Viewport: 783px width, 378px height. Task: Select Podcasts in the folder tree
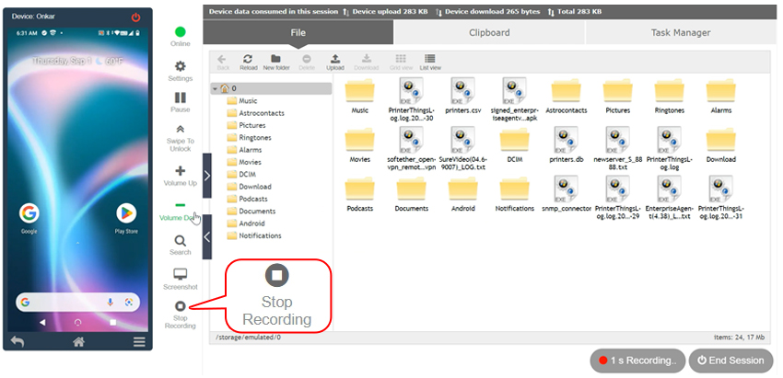tap(247, 199)
